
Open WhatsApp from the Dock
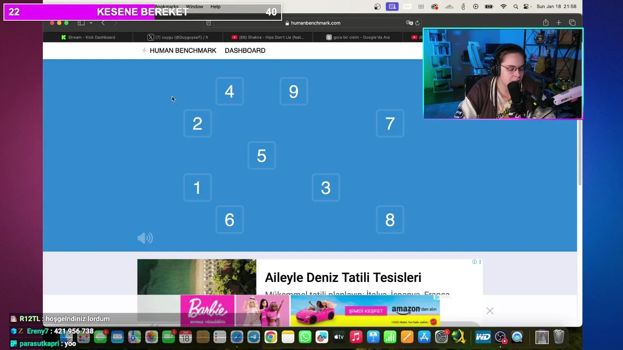pos(305,337)
